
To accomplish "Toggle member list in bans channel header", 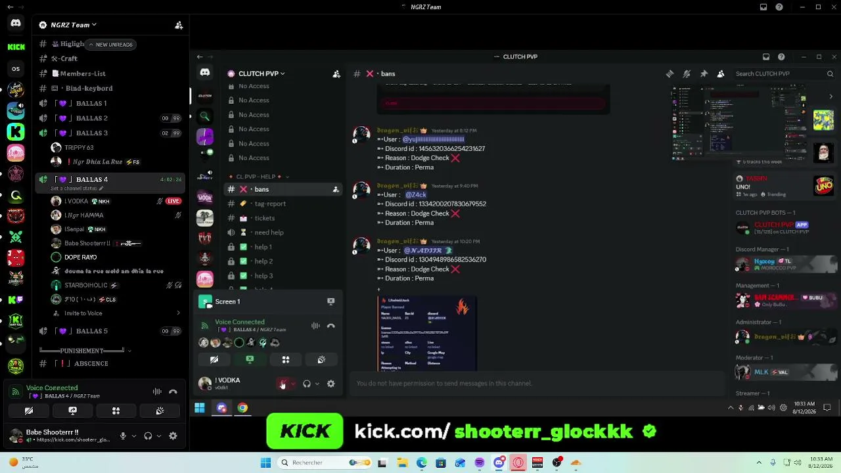I will 721,74.
